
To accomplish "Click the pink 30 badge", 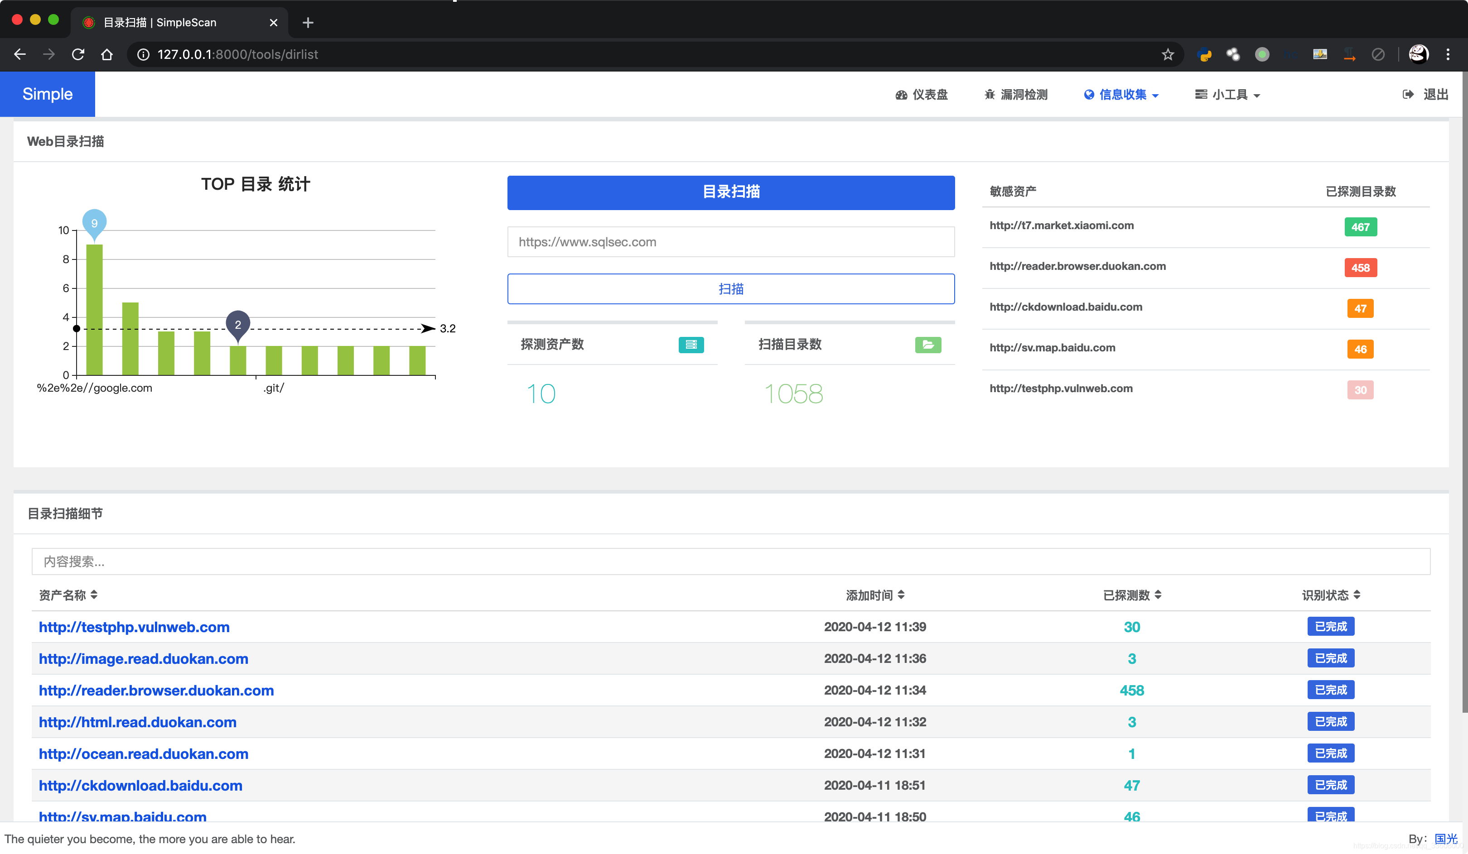I will pyautogui.click(x=1360, y=390).
